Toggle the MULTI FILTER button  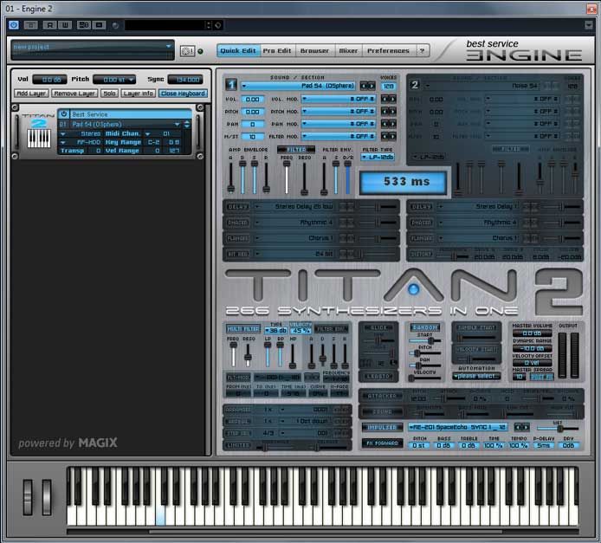[x=243, y=329]
